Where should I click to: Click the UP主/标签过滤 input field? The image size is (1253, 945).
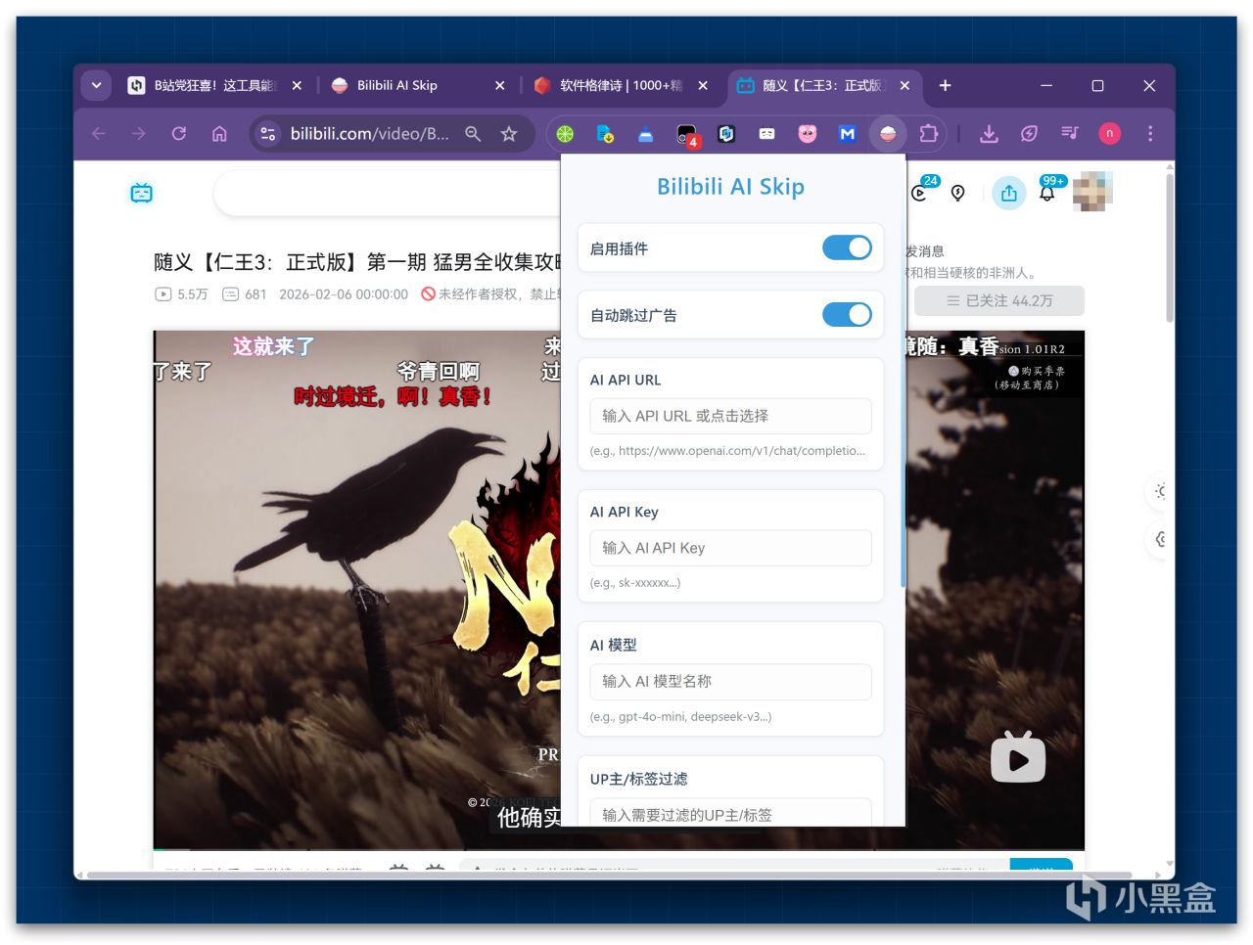tap(730, 813)
